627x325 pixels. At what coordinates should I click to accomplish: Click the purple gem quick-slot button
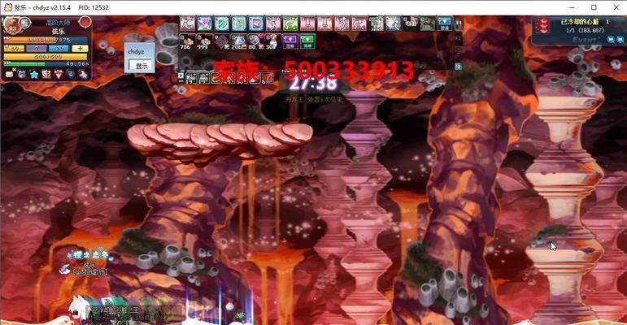tap(290, 41)
